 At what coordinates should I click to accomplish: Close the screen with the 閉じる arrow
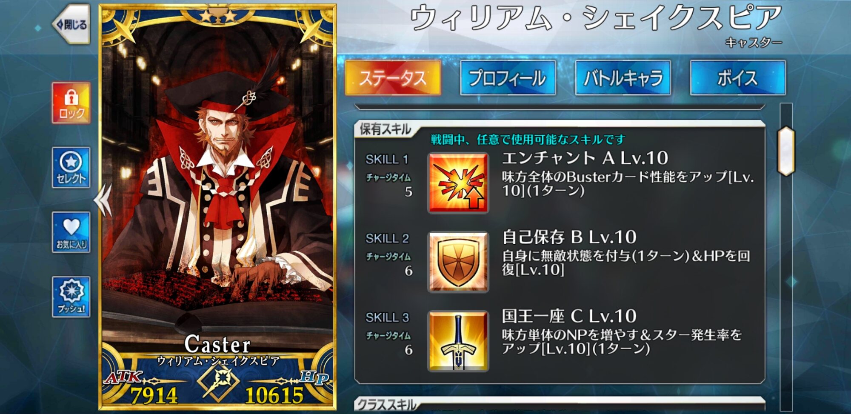(x=71, y=25)
